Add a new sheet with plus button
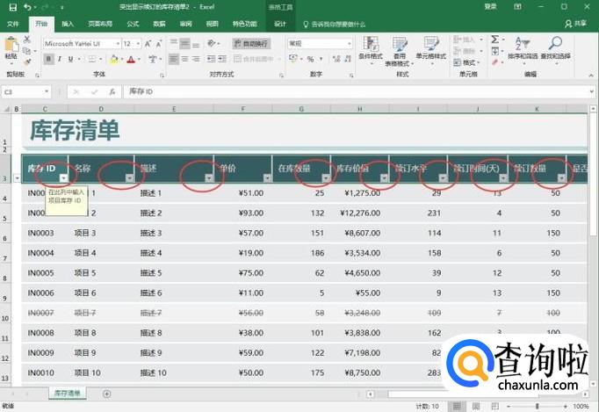 (x=107, y=394)
